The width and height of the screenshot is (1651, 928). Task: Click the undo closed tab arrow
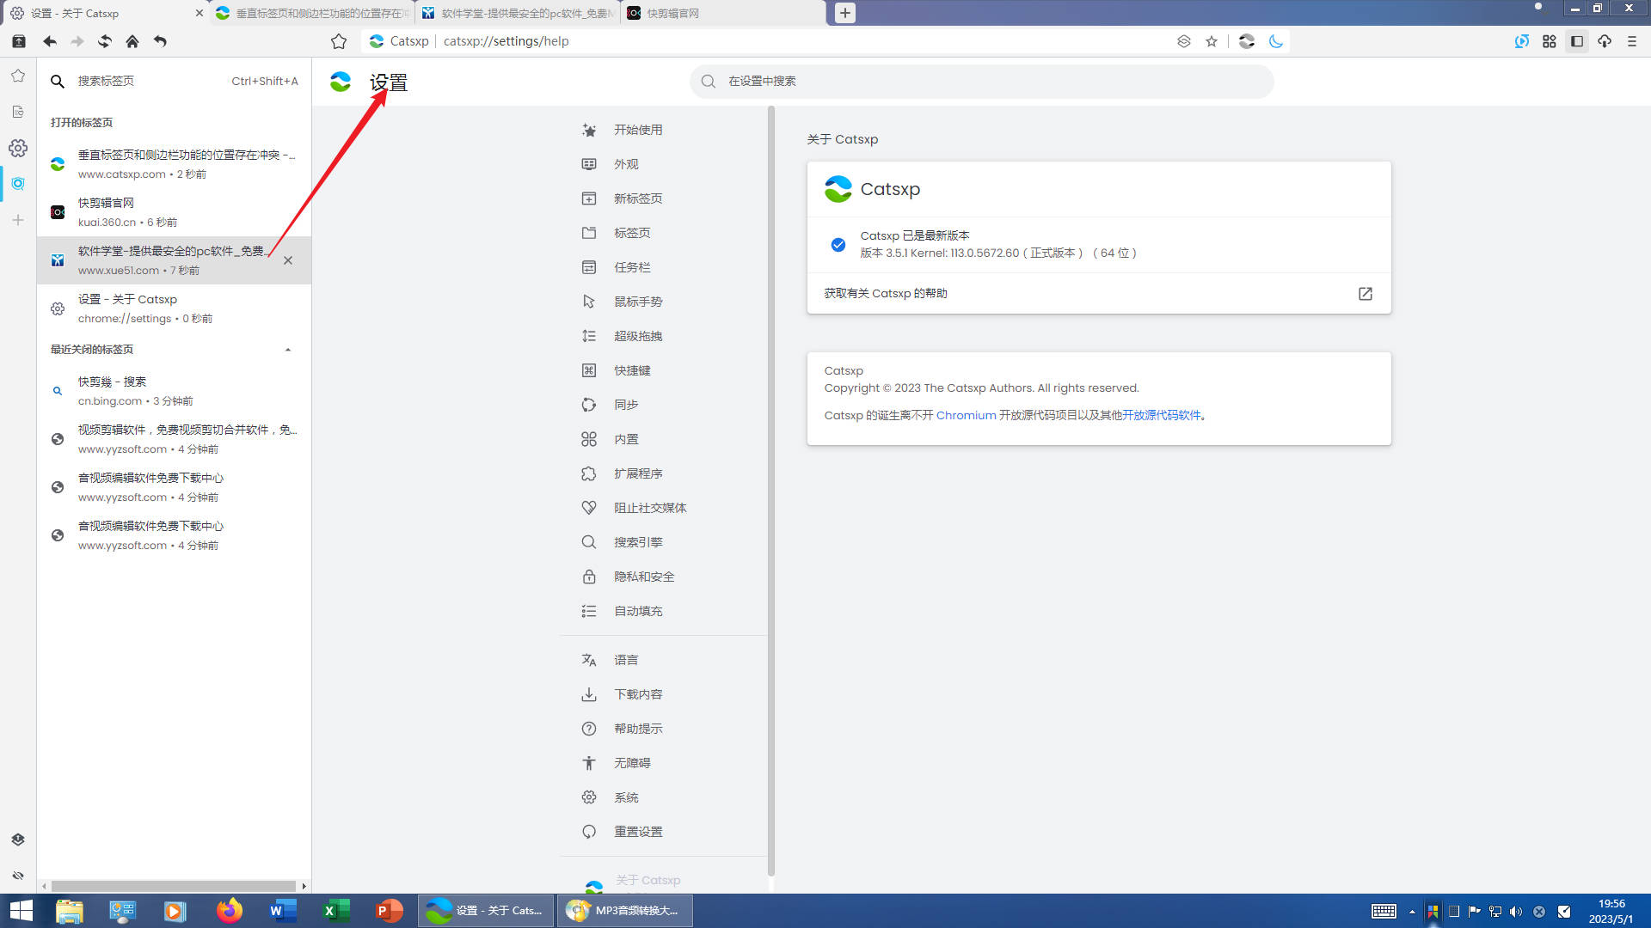[x=160, y=41]
